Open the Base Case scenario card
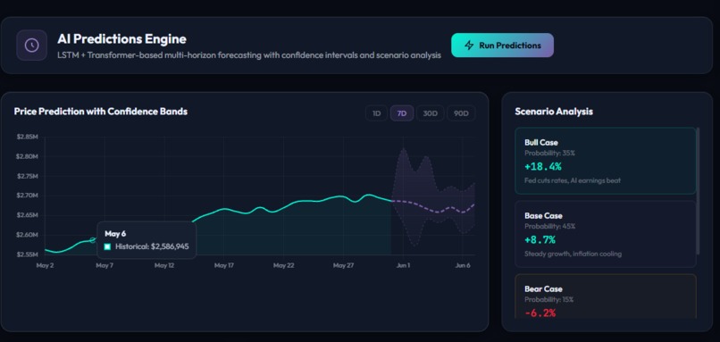This screenshot has height=342, width=720. pos(605,234)
